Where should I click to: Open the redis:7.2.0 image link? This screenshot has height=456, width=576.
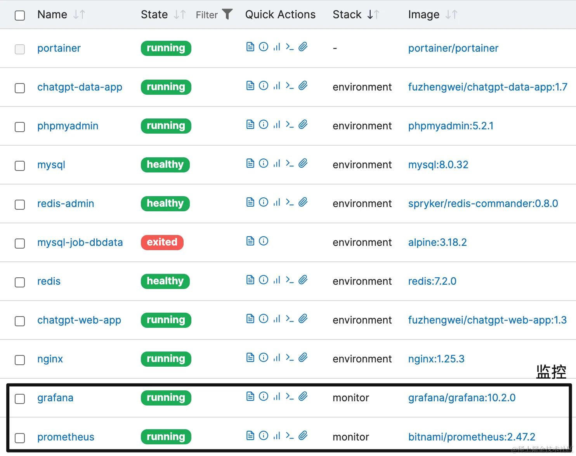pyautogui.click(x=432, y=281)
